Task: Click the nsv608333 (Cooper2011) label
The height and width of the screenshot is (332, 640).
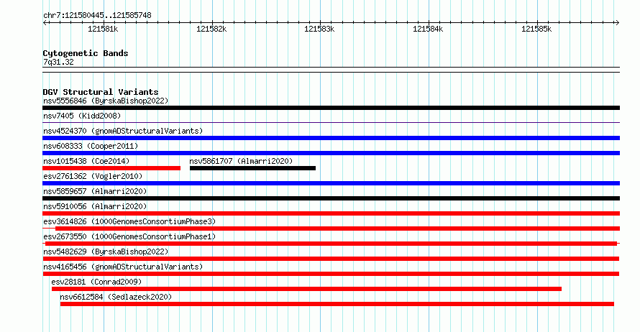Action: coord(91,146)
